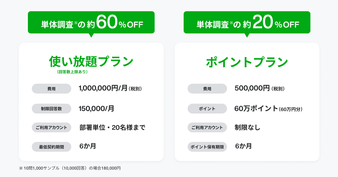Click the ポイントプラン heading

point(247,62)
